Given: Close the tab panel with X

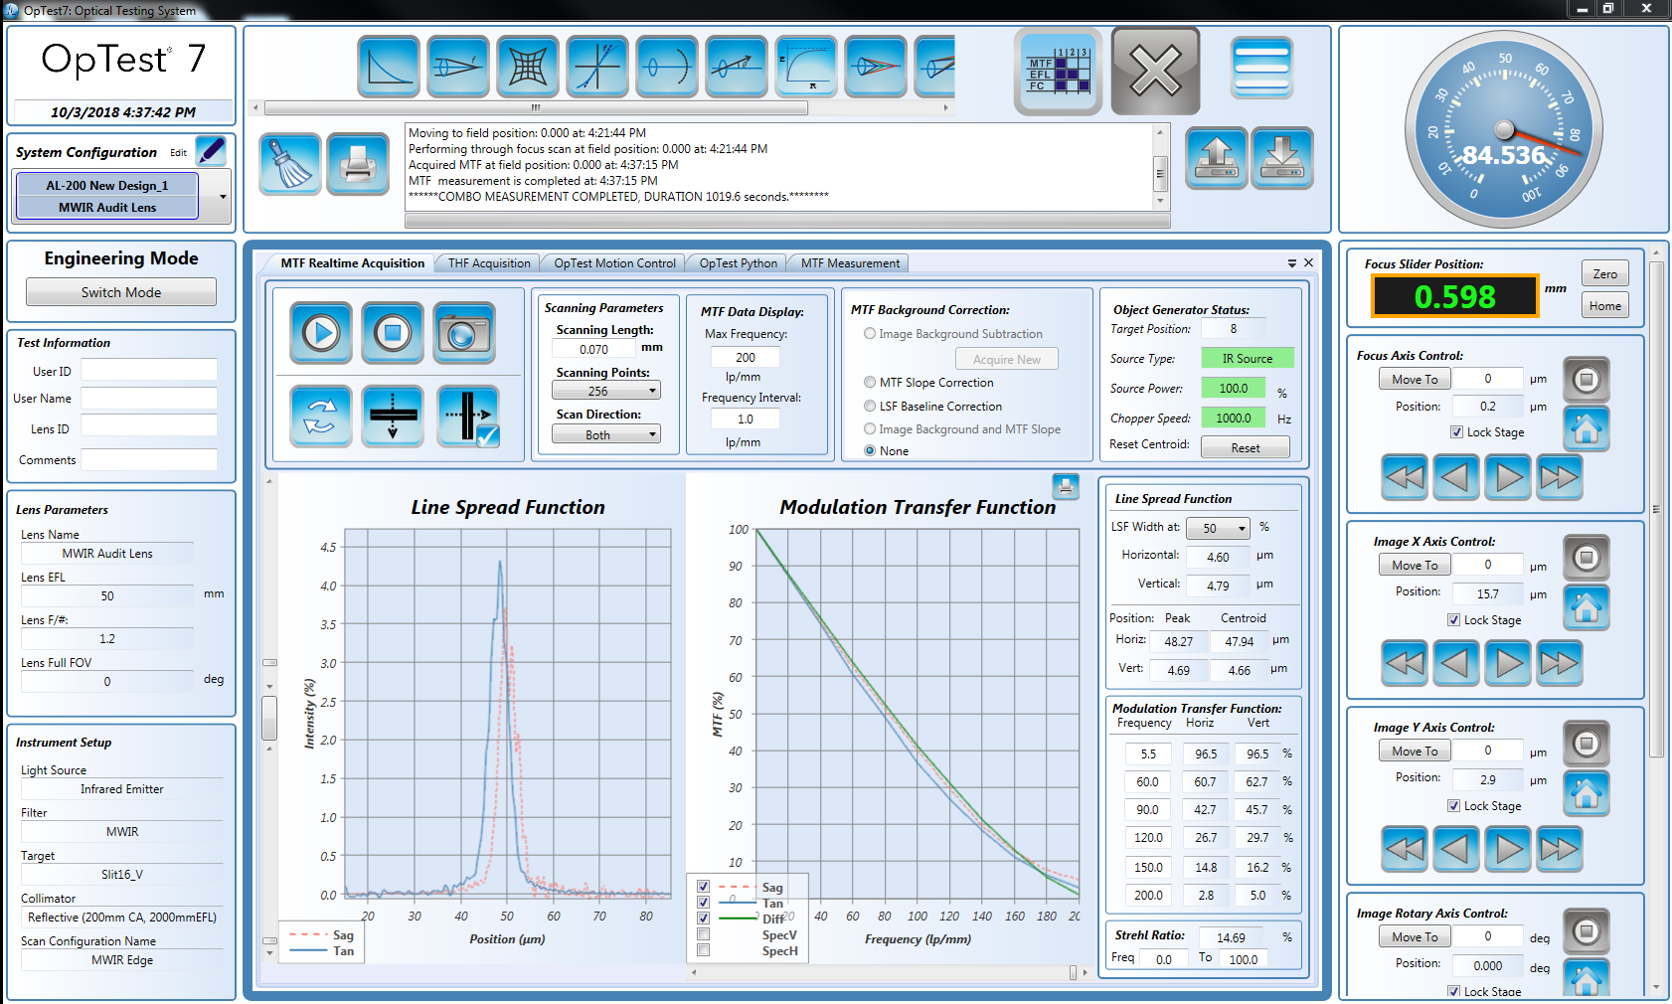Looking at the screenshot, I should click(1309, 263).
